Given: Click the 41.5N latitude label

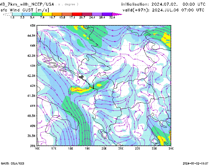Looking at the screenshot, I should coord(31,96).
